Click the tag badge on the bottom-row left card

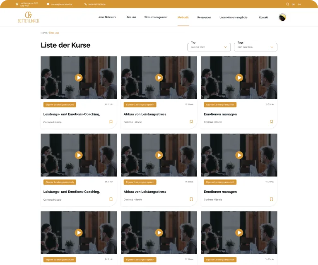[x=60, y=260]
